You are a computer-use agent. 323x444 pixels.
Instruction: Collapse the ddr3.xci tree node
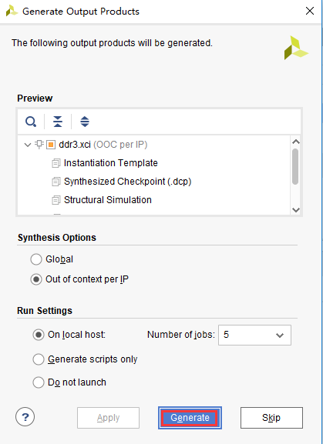pos(28,145)
